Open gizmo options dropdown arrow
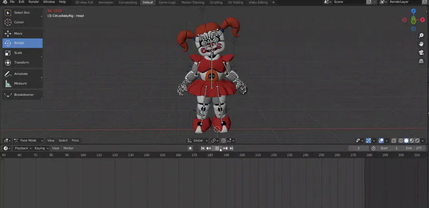Viewport: 429px width, 208px height. pos(374,140)
